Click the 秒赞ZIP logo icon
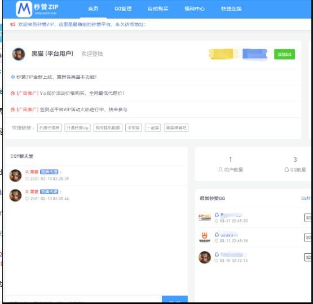313x304 pixels. click(24, 9)
